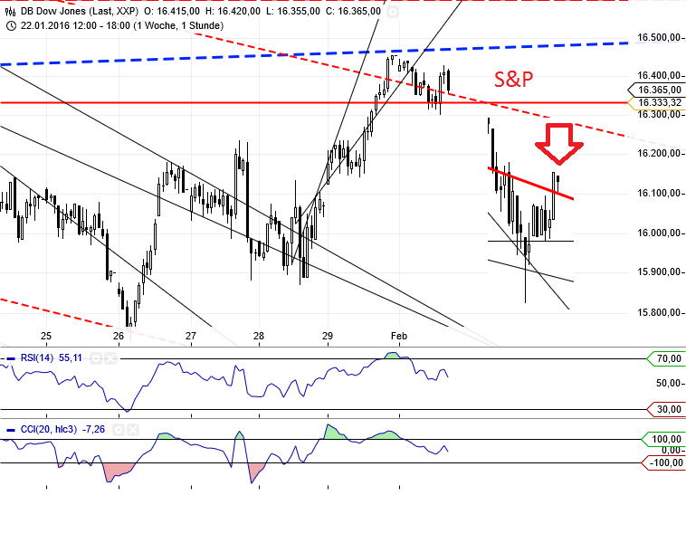Click the RSI(14) 55,11 label
This screenshot has width=686, height=543.
tap(52, 358)
